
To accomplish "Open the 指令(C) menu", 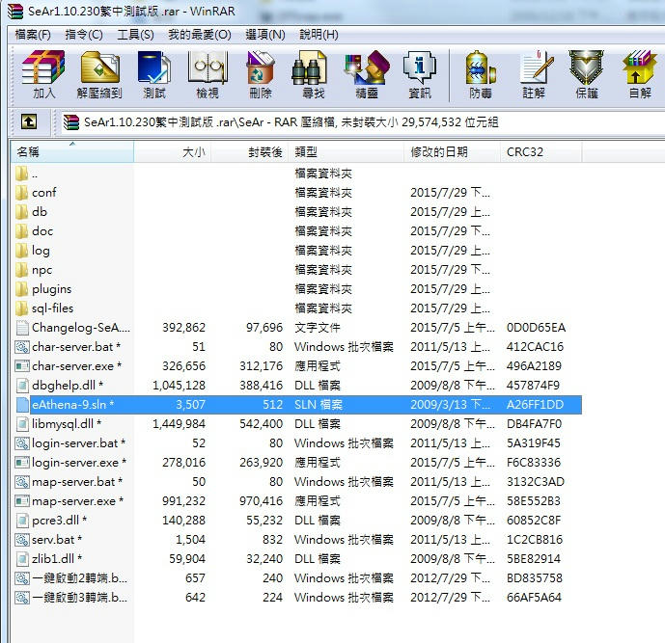I will click(x=84, y=35).
